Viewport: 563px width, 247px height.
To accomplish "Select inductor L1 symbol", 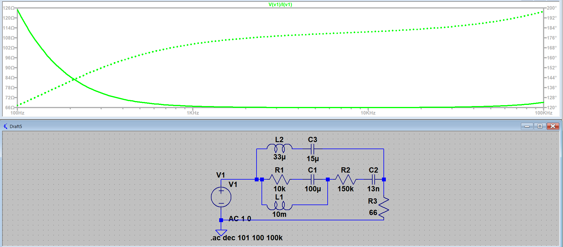I will (x=279, y=205).
